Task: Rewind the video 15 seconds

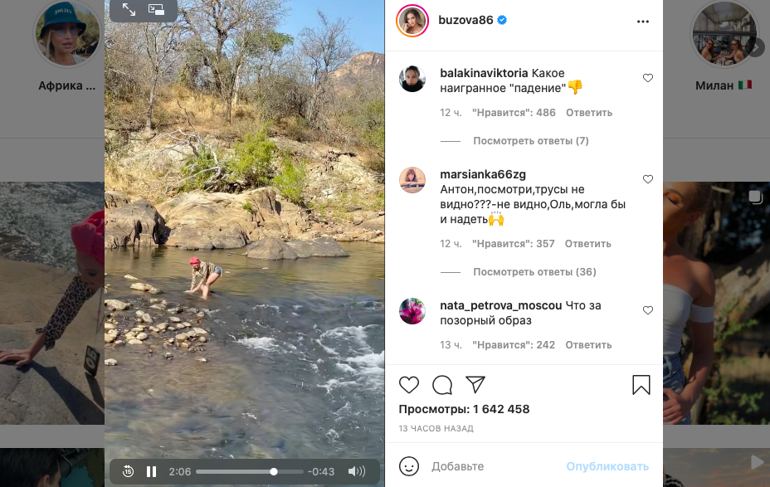Action: point(128,471)
